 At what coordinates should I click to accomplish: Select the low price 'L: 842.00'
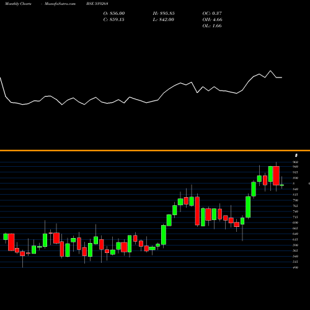(164, 20)
